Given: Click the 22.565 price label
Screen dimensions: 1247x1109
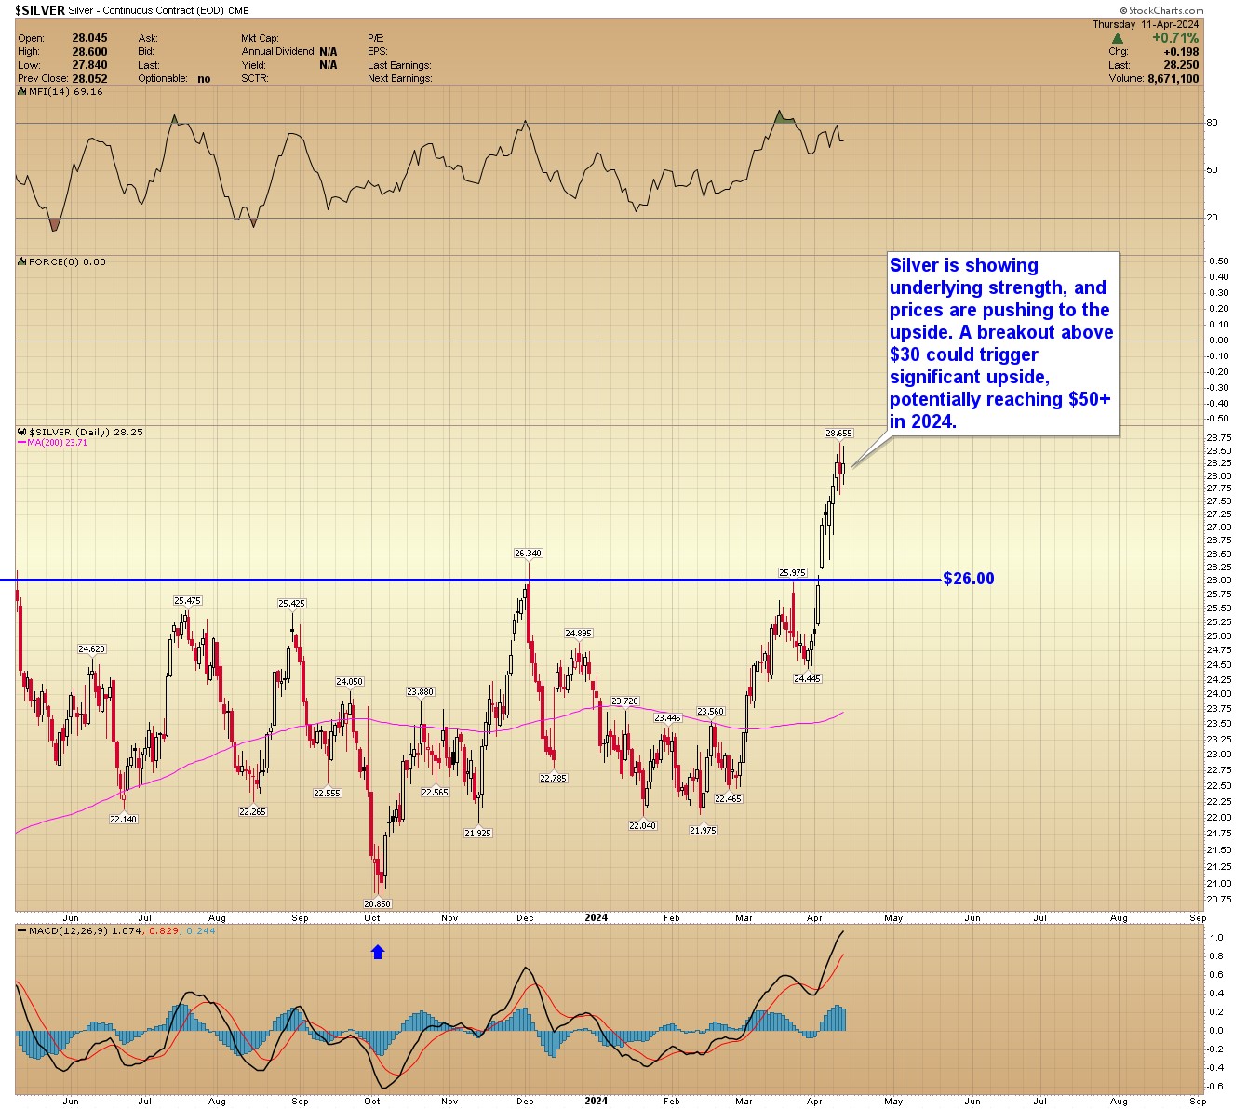Looking at the screenshot, I should tap(435, 793).
